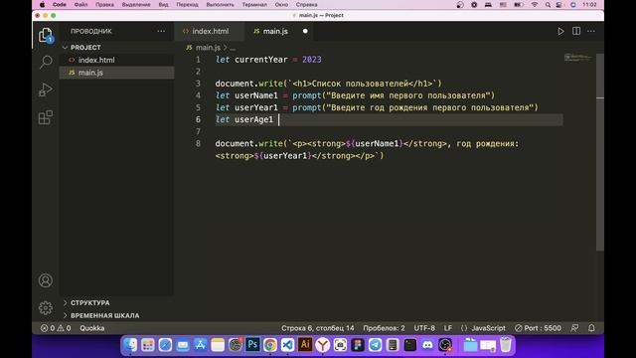Open the Accounts menu icon

[46, 280]
